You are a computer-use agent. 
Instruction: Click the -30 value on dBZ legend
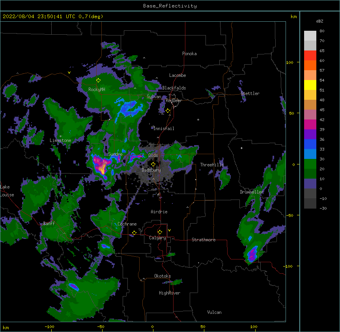coord(323,208)
